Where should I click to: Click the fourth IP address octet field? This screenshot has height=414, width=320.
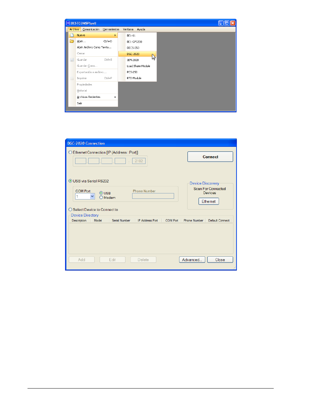pyautogui.click(x=120, y=161)
